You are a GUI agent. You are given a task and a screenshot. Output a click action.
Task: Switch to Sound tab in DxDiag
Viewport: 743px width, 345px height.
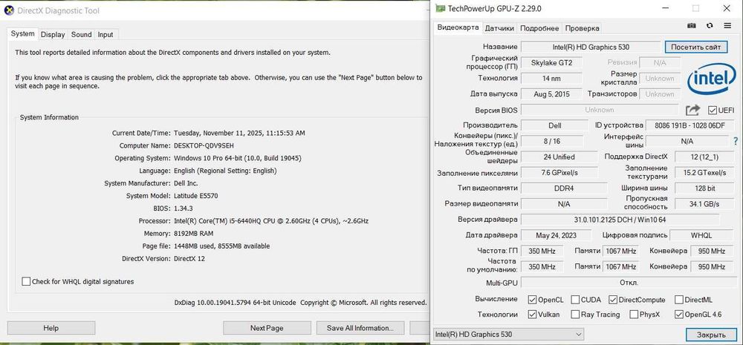82,35
